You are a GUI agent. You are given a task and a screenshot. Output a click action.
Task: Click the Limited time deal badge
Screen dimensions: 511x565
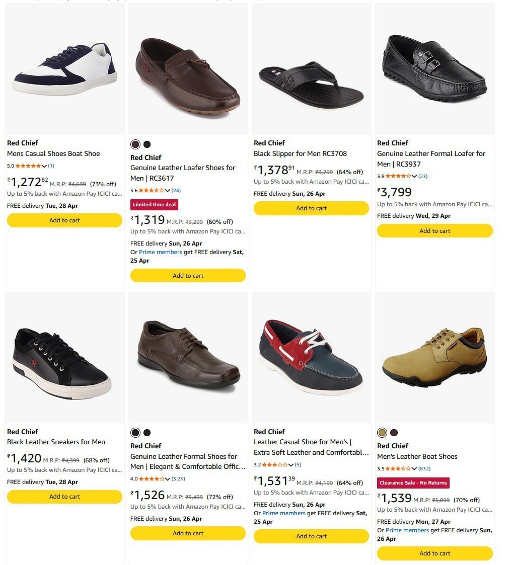[154, 205]
